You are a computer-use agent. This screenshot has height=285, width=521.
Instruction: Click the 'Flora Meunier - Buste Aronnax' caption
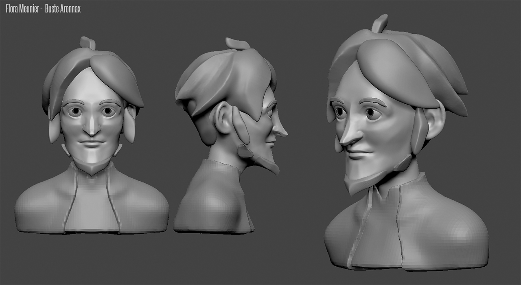(x=43, y=9)
